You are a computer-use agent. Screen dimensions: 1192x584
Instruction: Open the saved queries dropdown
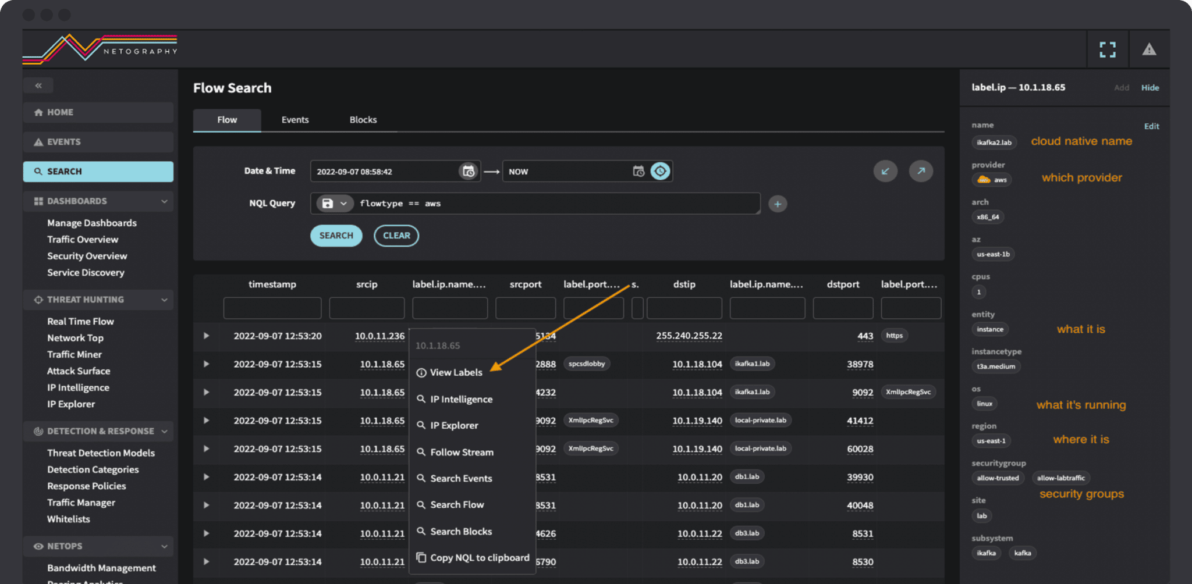(344, 203)
